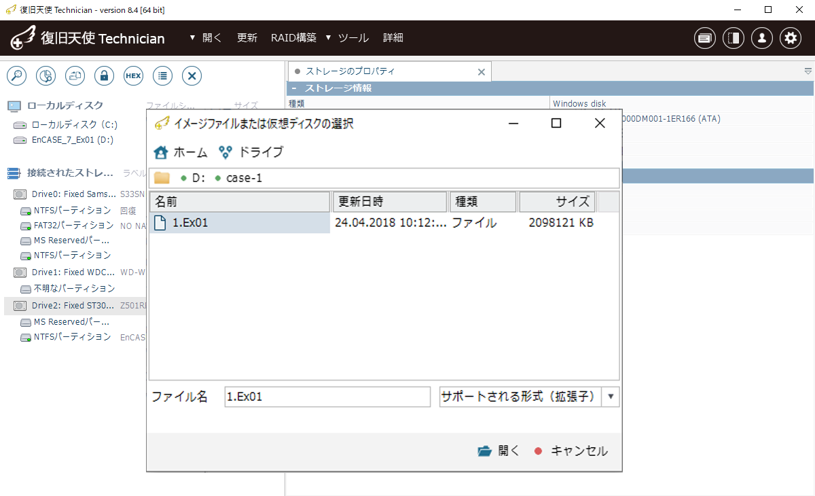Open settings gear icon in header
This screenshot has width=815, height=496.
(x=790, y=38)
